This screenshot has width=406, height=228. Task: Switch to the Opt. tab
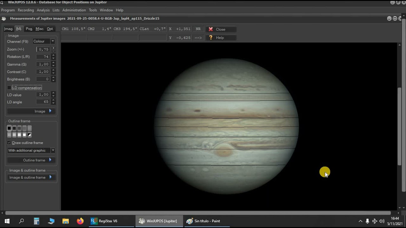(50, 29)
